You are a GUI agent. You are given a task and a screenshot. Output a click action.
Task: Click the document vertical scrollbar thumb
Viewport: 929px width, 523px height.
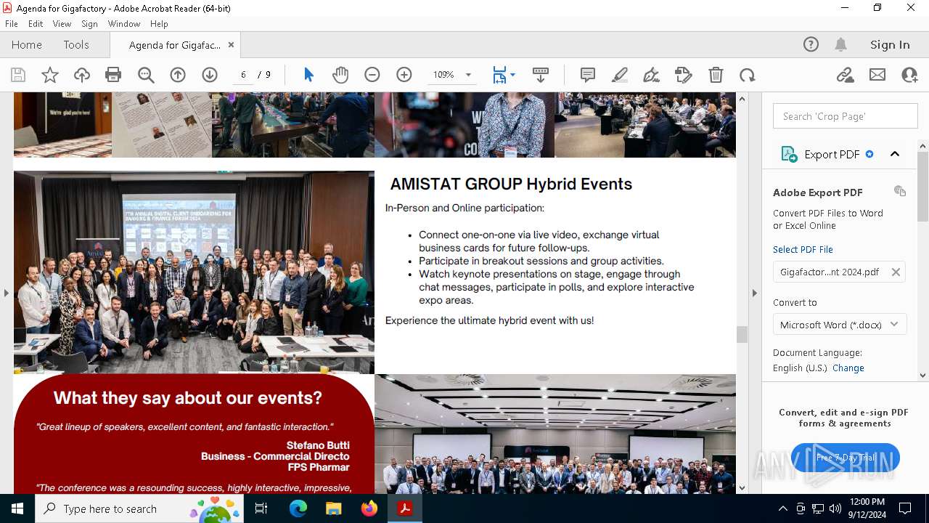(742, 334)
